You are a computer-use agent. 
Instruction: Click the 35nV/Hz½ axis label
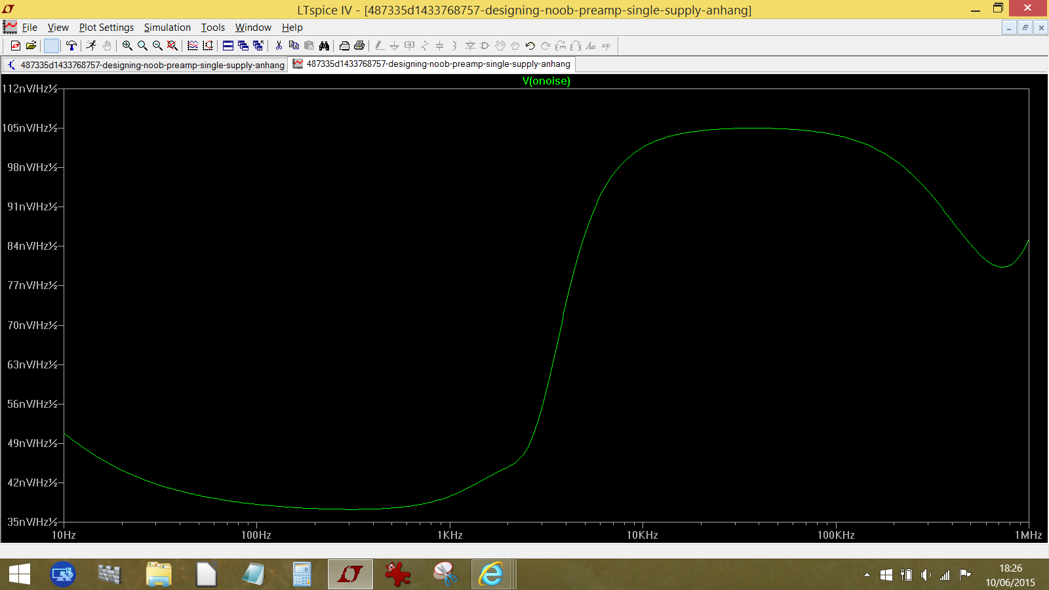tap(33, 522)
